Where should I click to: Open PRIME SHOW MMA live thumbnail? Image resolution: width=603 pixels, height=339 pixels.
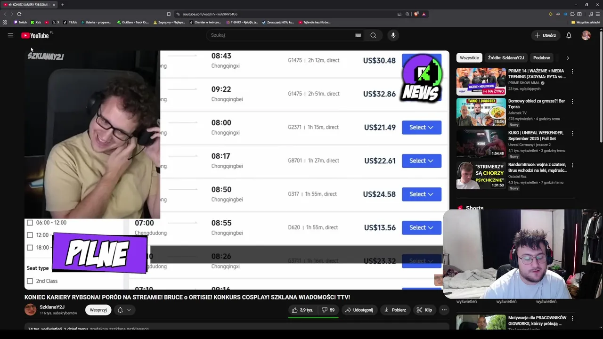481,81
